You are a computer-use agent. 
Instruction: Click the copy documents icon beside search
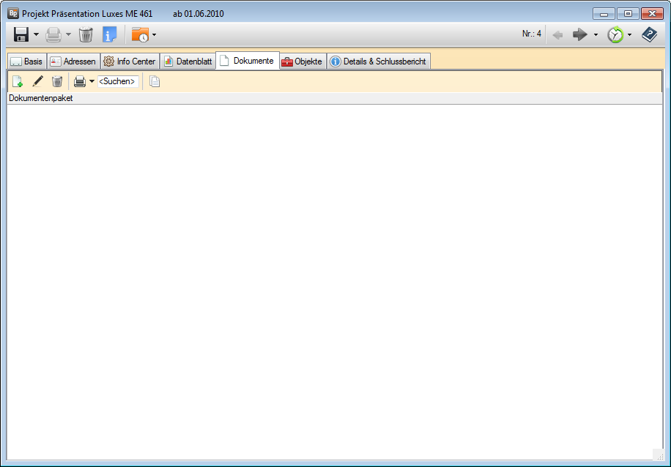155,81
